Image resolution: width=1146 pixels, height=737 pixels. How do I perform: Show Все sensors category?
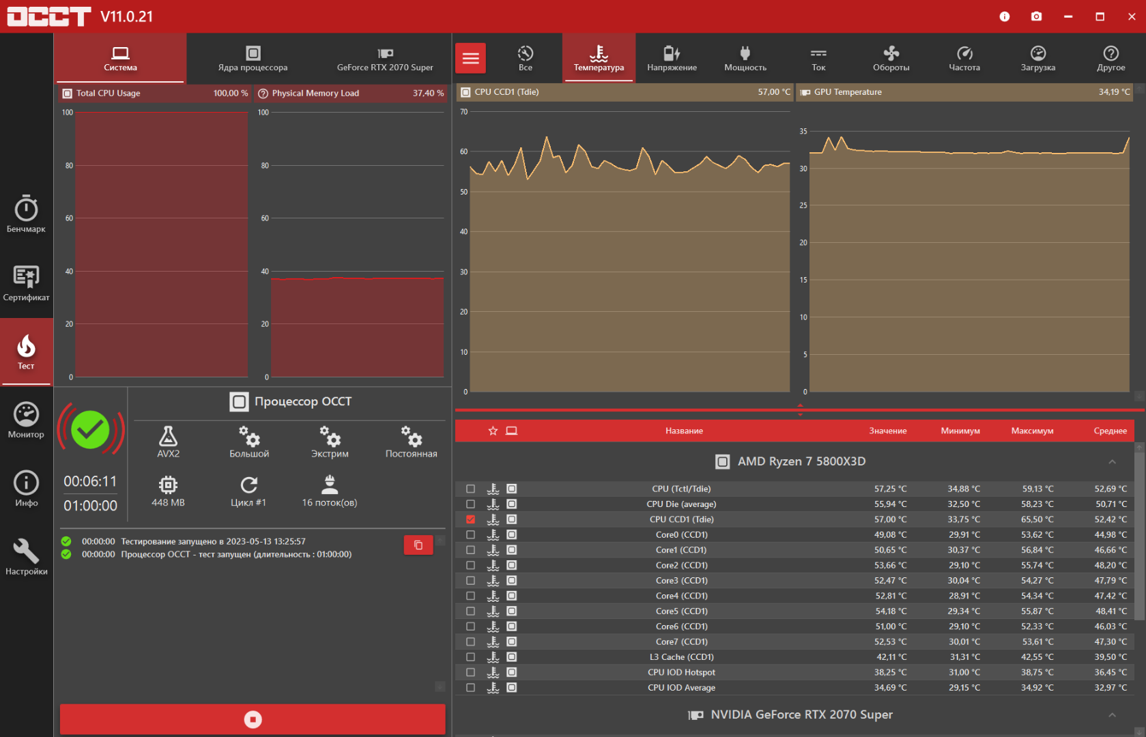click(526, 59)
